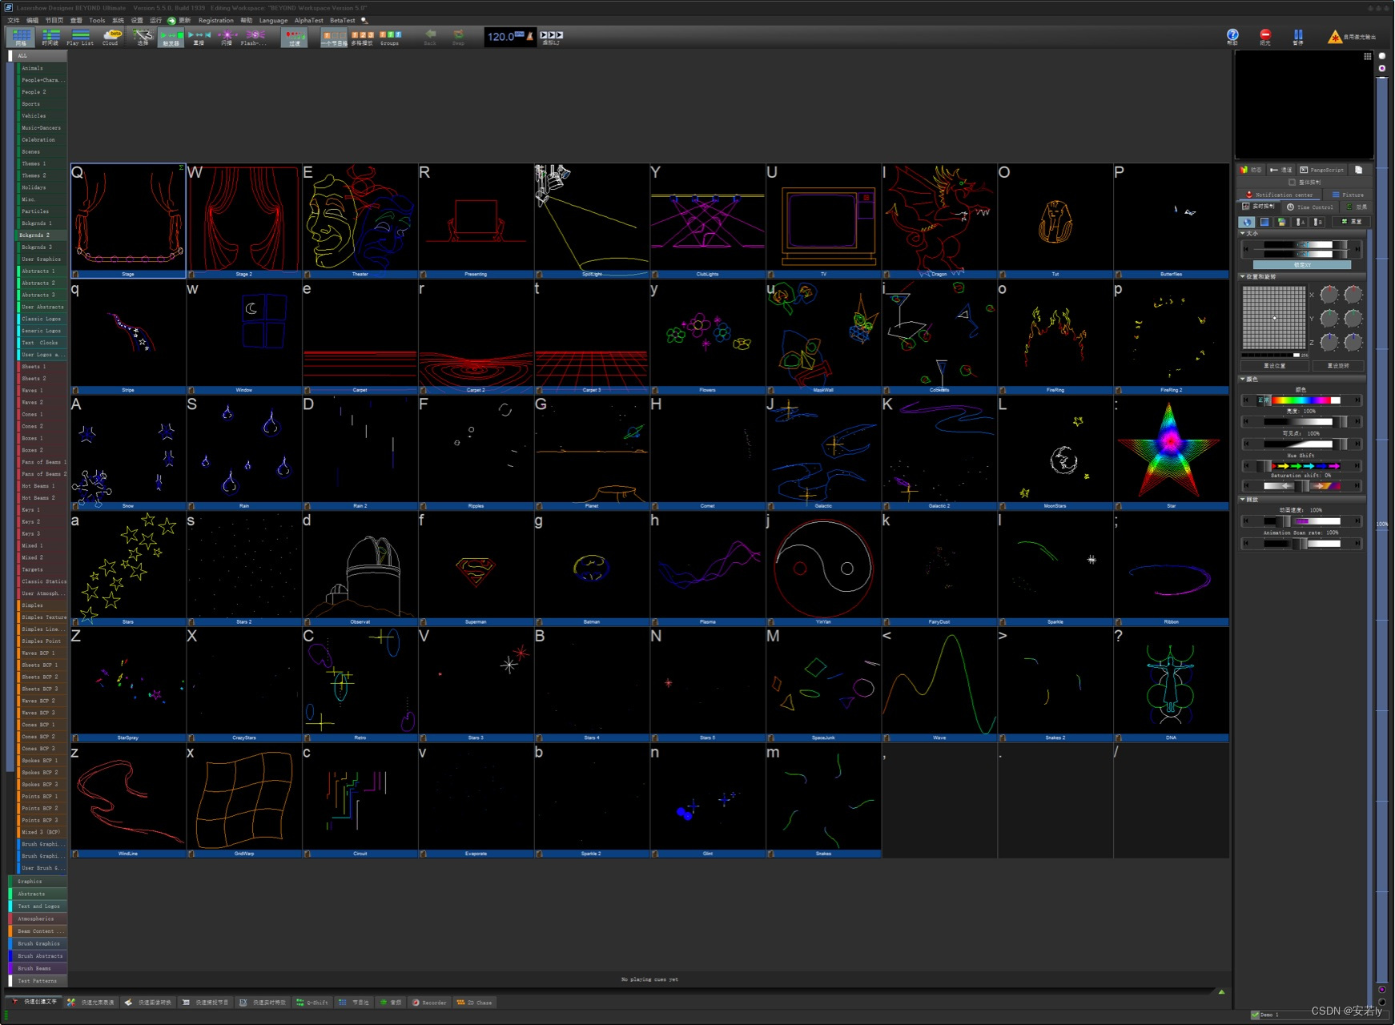Expand the Atmospherics category group
The image size is (1395, 1025).
[x=38, y=918]
